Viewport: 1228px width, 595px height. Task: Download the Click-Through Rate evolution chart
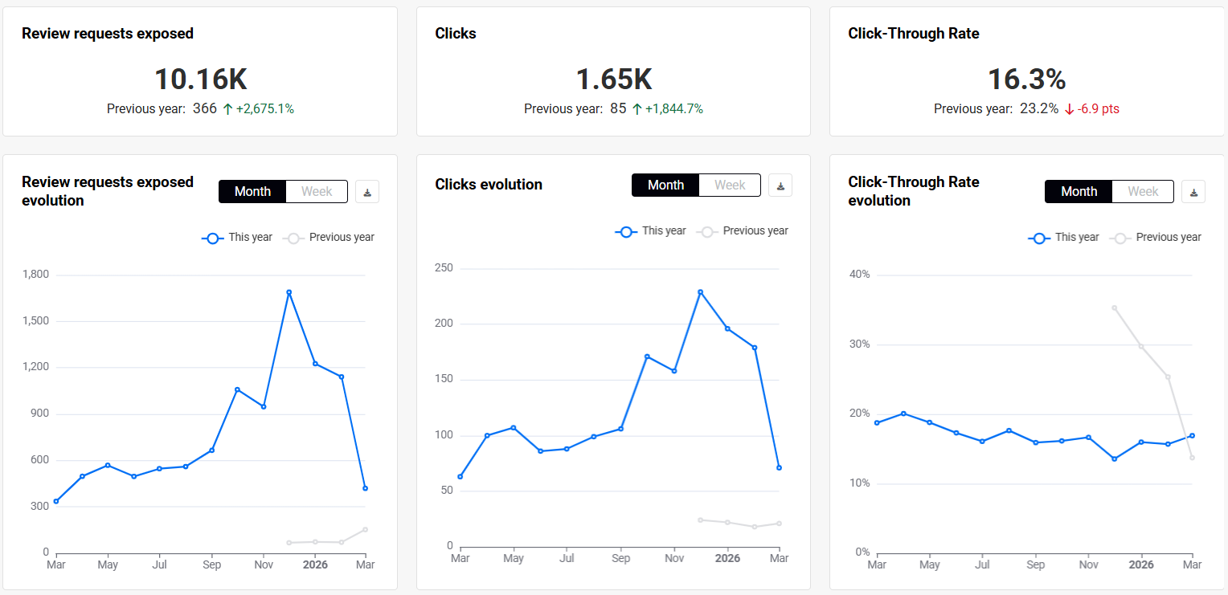[1193, 192]
